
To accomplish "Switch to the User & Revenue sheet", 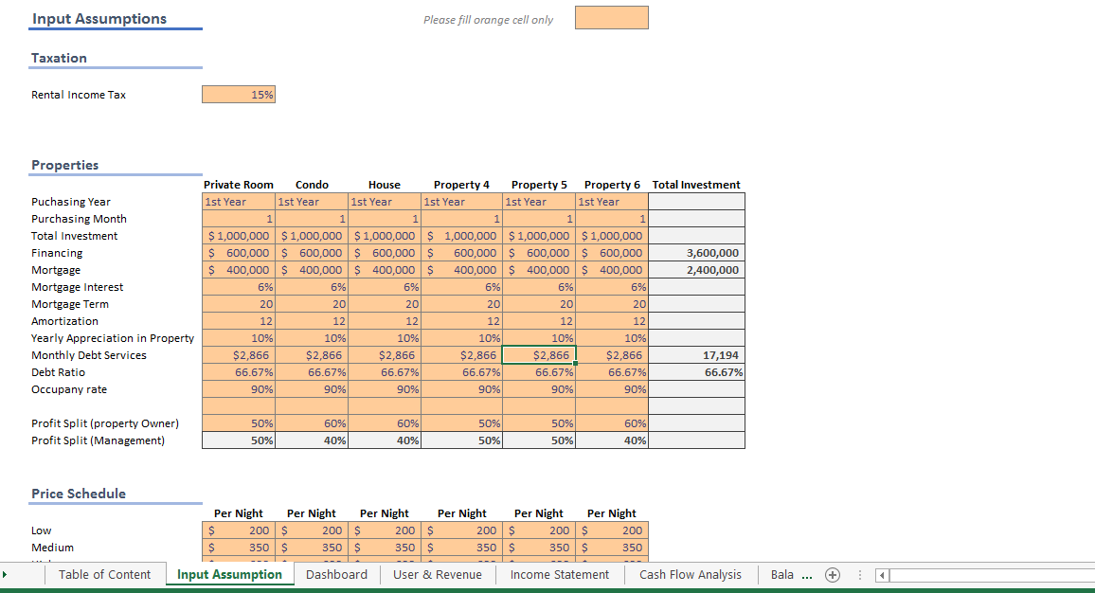I will [x=437, y=575].
